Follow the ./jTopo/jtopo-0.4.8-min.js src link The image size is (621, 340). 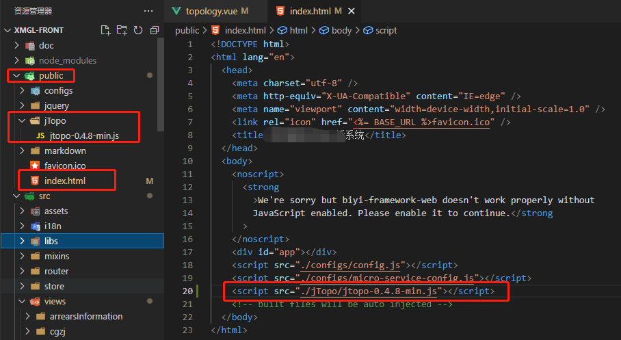369,291
